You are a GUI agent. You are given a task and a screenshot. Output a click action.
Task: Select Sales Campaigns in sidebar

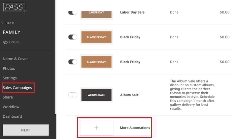[x=17, y=88]
